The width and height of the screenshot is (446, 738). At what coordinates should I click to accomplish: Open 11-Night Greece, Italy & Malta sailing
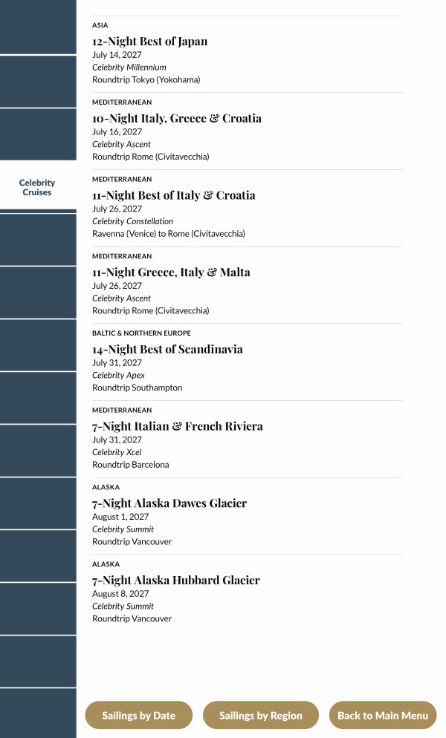(171, 272)
